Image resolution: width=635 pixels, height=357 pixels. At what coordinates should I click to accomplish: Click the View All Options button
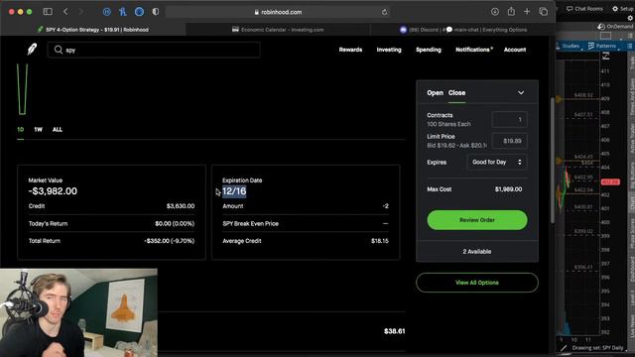click(477, 283)
